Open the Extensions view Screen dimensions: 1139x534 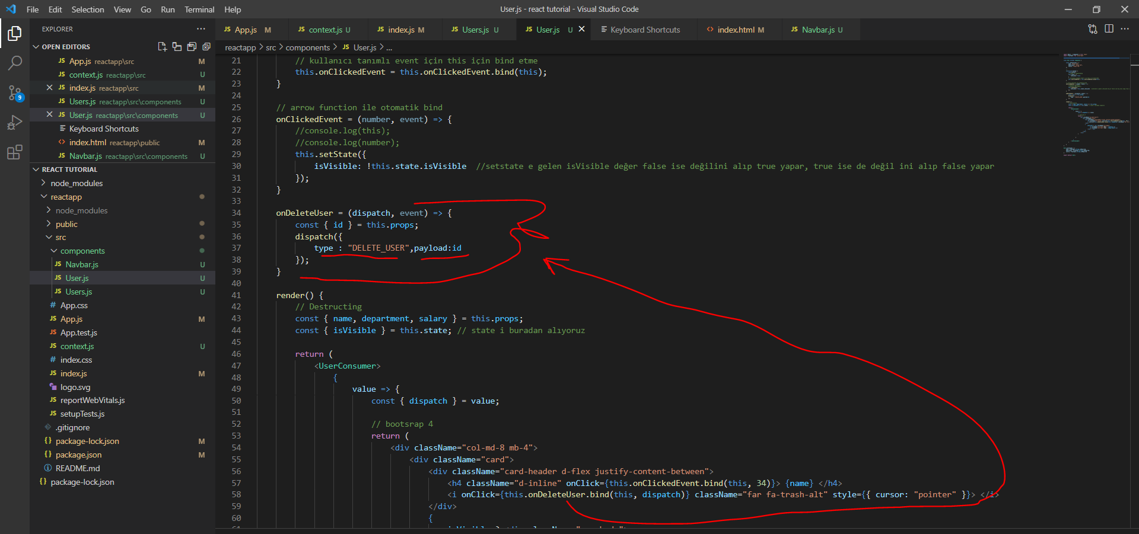(x=15, y=152)
